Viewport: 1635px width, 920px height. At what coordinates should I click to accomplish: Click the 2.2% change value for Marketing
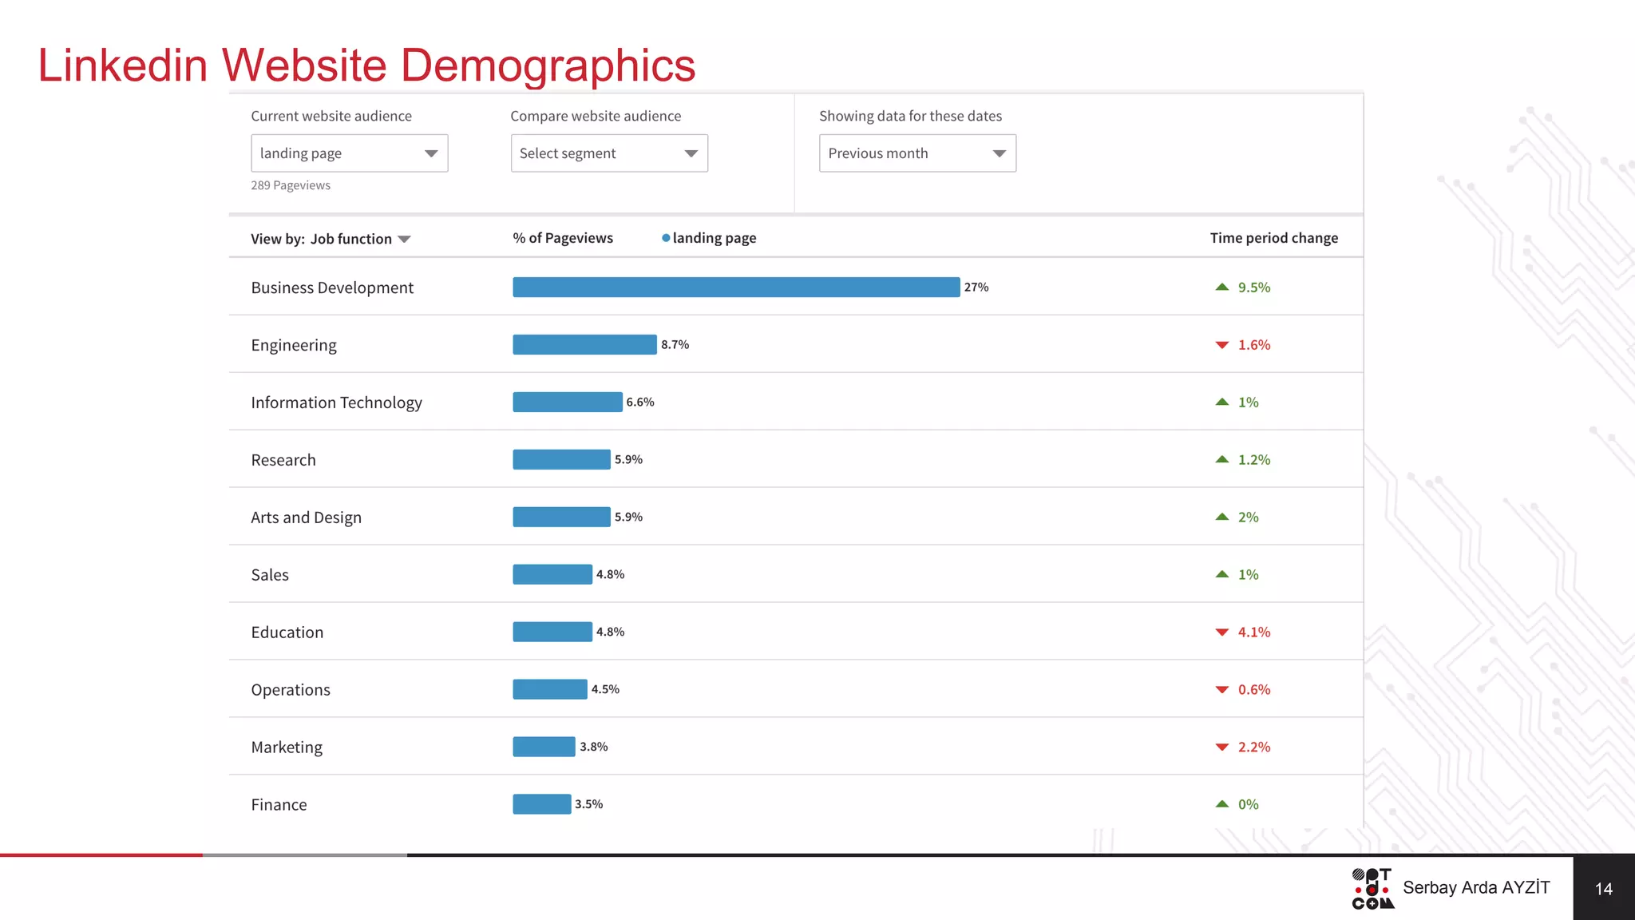pos(1254,747)
